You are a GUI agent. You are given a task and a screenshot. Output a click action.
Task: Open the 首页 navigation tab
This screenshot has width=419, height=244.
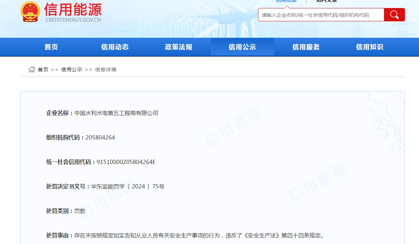[51, 47]
